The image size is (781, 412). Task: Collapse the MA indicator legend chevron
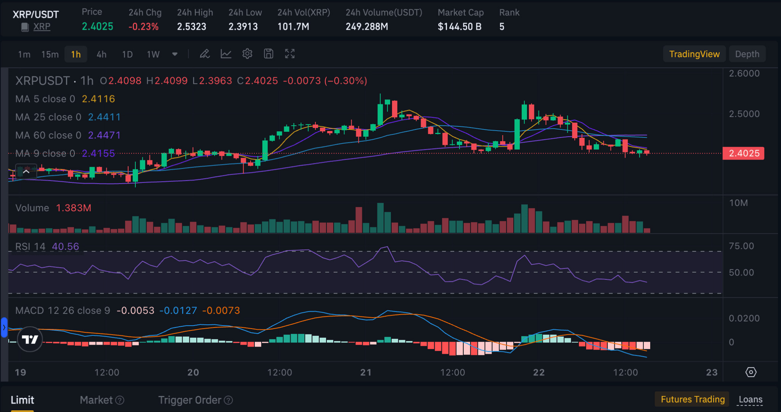[26, 171]
